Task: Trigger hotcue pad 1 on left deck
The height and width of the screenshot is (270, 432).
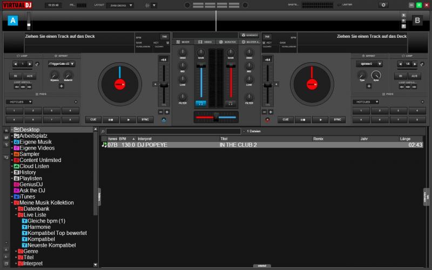Action: pyautogui.click(x=15, y=111)
